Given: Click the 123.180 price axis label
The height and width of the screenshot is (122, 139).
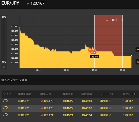Looking at the screenshot, I should [14, 27].
